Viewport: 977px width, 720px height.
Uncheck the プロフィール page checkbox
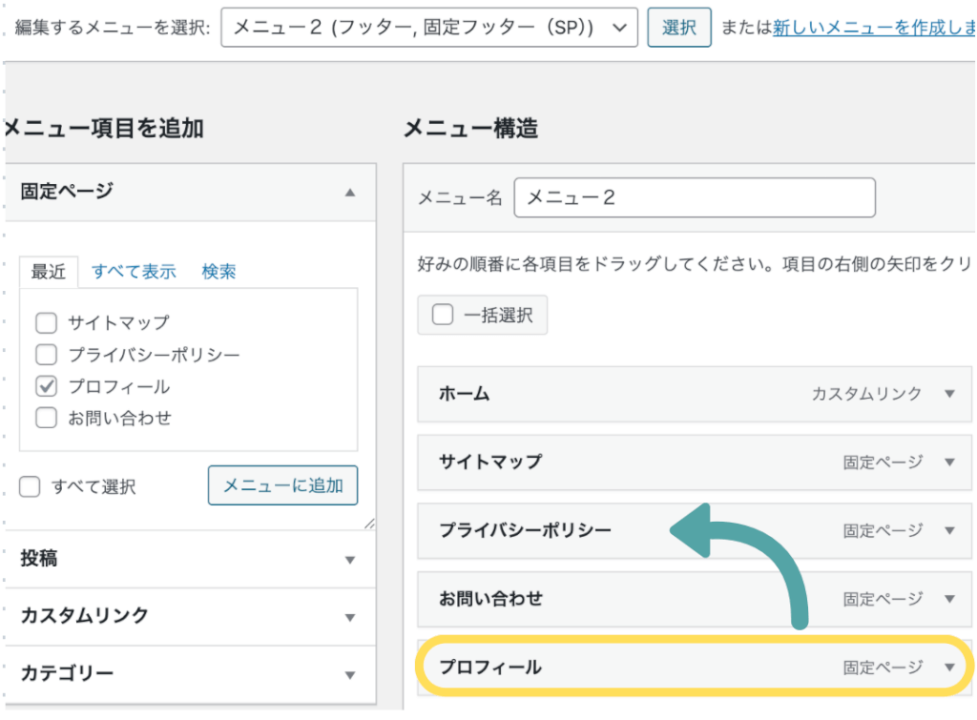(46, 386)
